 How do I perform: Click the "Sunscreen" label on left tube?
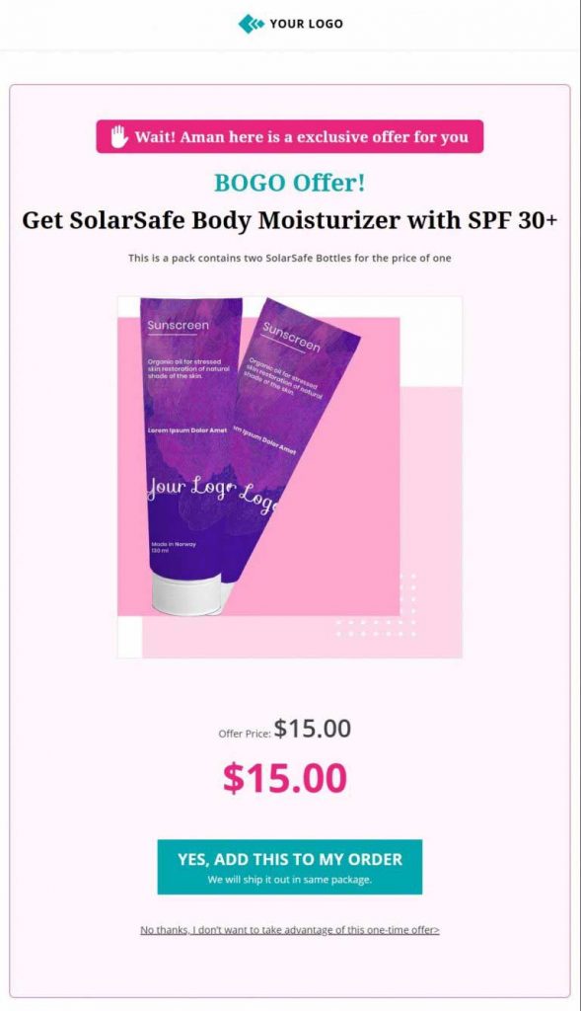[x=178, y=326]
